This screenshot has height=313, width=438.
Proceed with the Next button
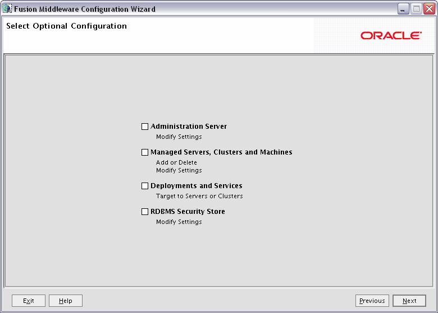coord(409,301)
